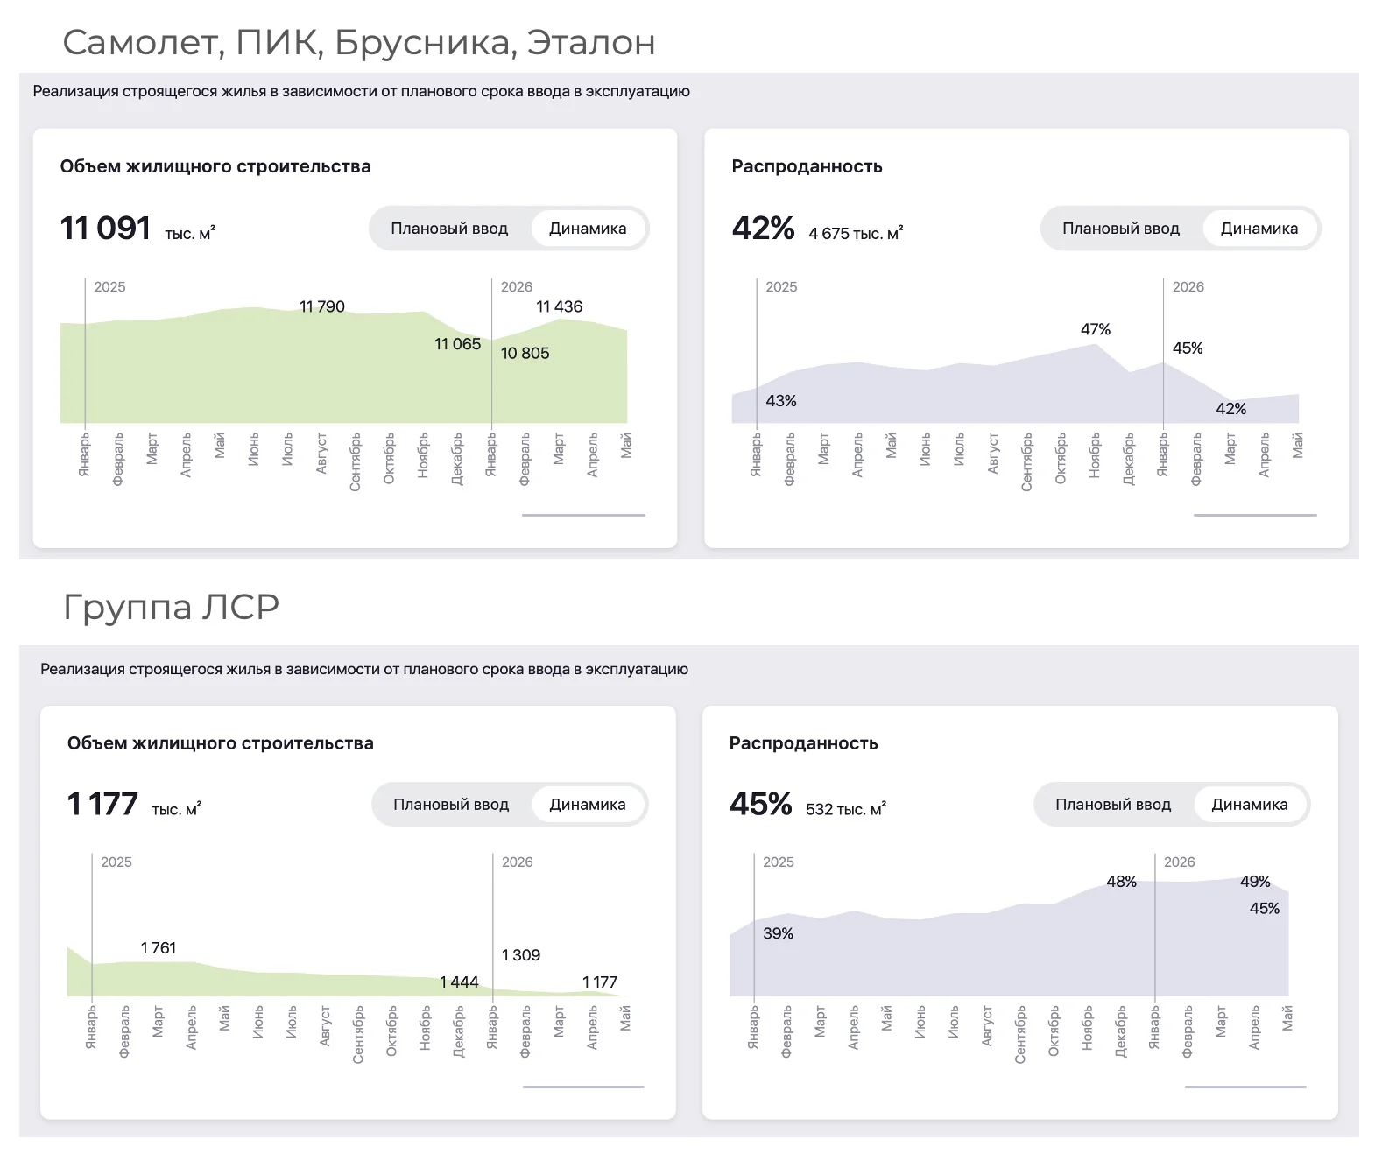Click the "47%" data label
1382x1154 pixels.
point(1096,329)
